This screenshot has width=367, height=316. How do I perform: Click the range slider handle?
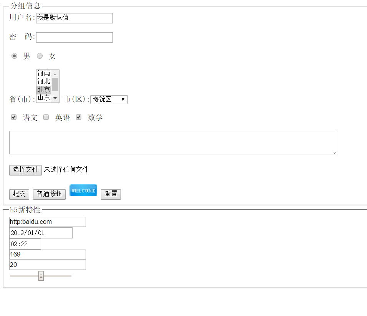pos(41,276)
